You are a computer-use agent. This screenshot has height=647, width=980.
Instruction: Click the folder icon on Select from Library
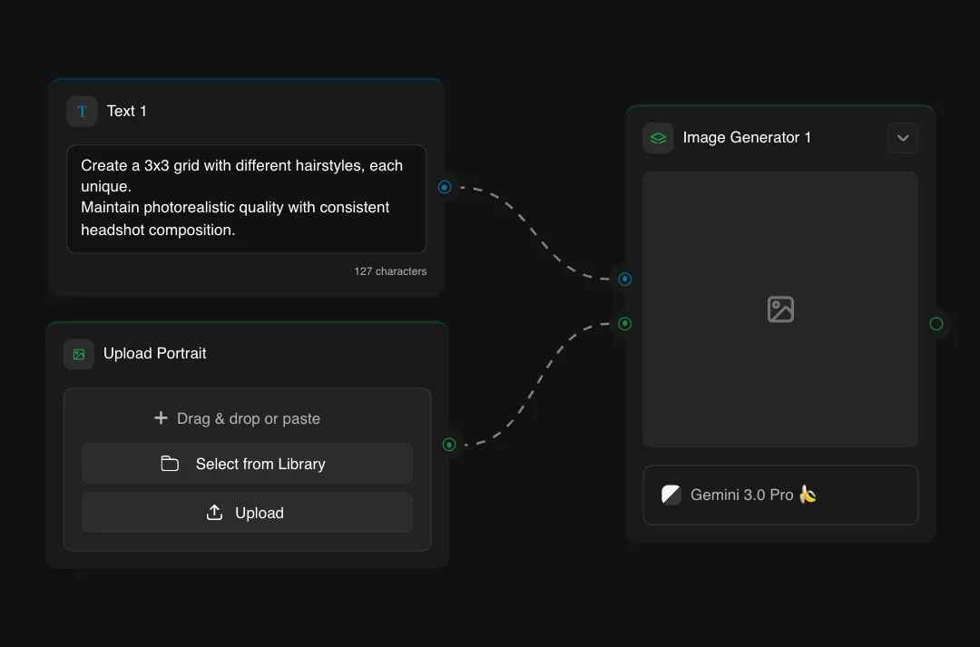click(x=170, y=464)
